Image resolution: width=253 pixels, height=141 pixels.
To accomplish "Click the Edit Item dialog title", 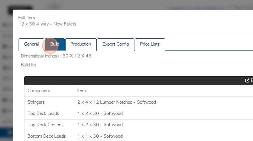I will point(26,18).
